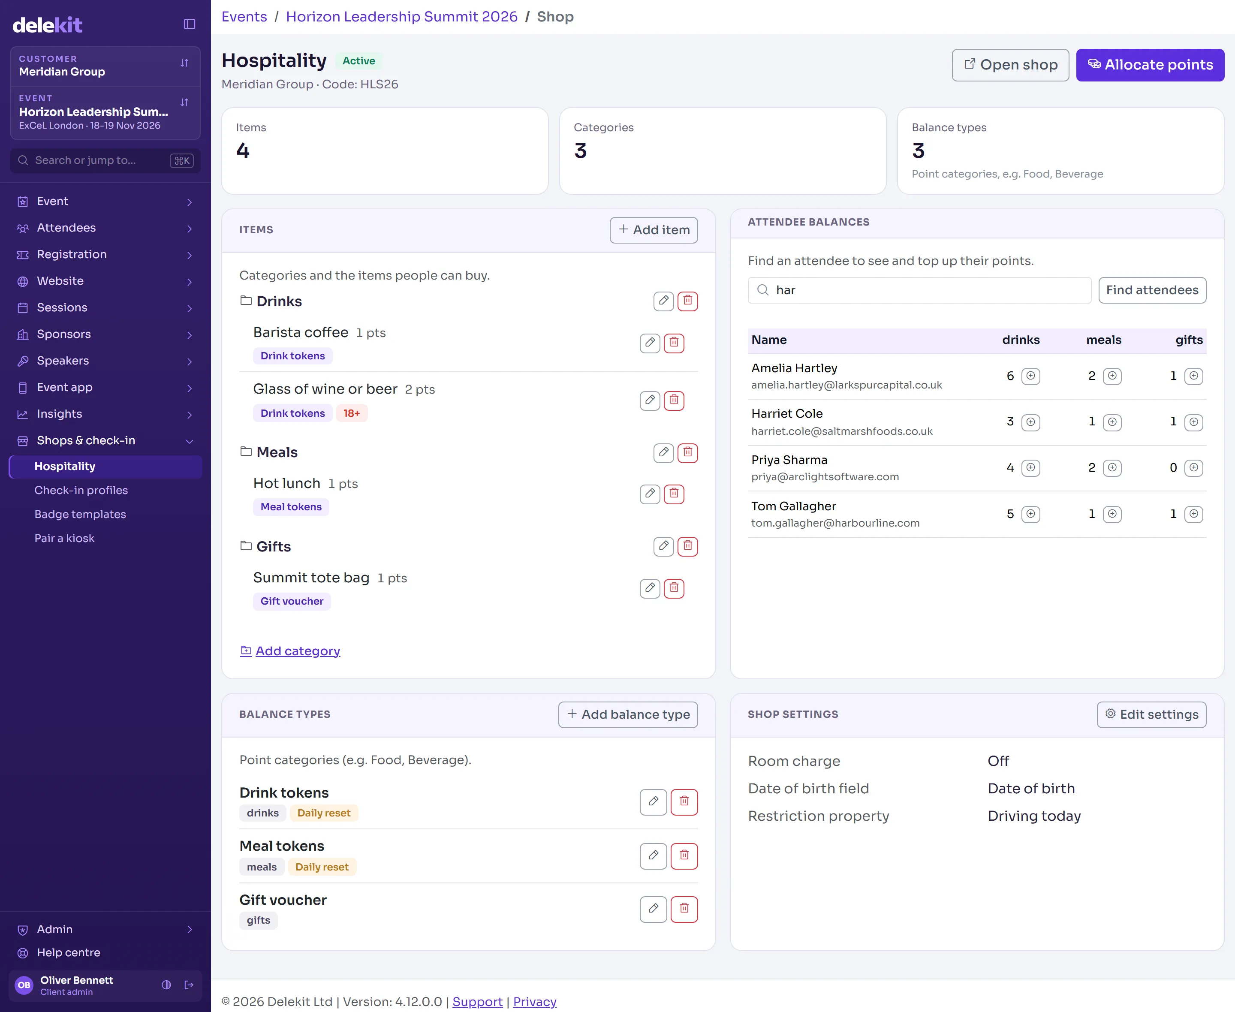Expand the Registration sidebar section
This screenshot has height=1012, width=1235.
105,254
